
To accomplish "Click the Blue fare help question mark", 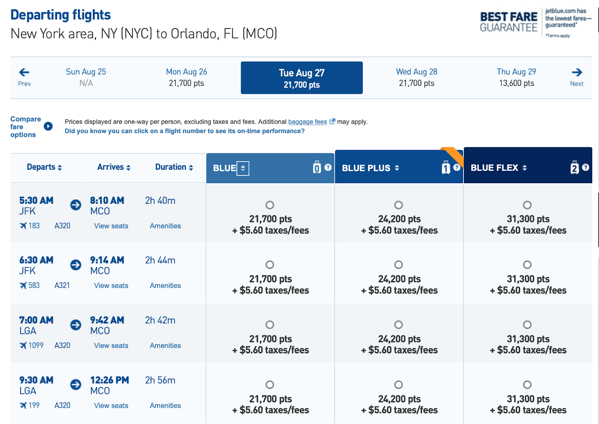I will point(328,168).
